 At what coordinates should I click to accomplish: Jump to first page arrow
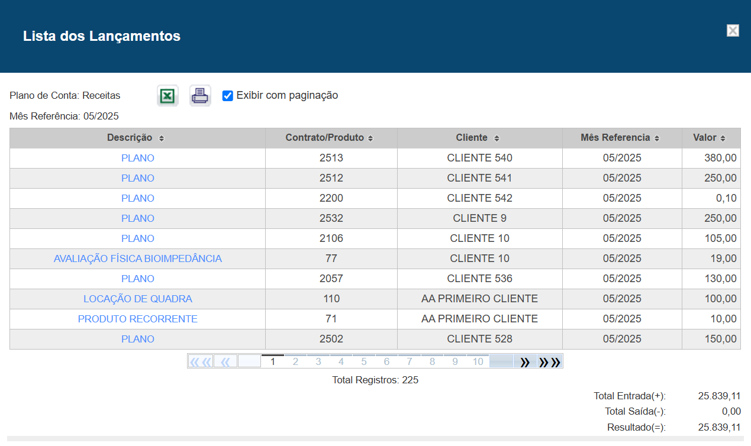[x=201, y=362]
